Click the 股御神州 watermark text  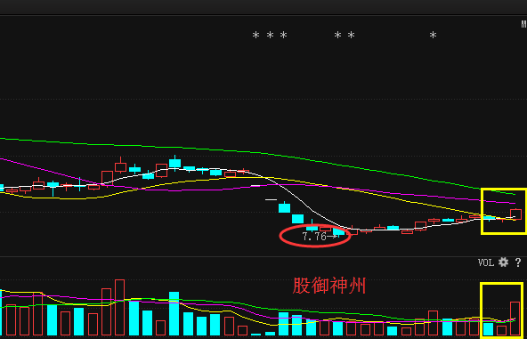pos(329,286)
